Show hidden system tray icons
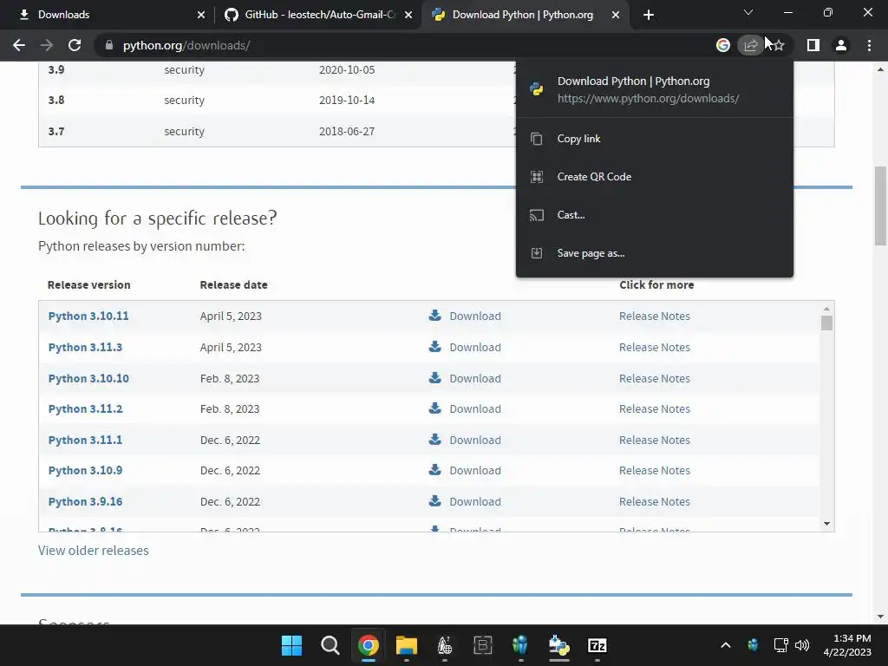 (726, 645)
